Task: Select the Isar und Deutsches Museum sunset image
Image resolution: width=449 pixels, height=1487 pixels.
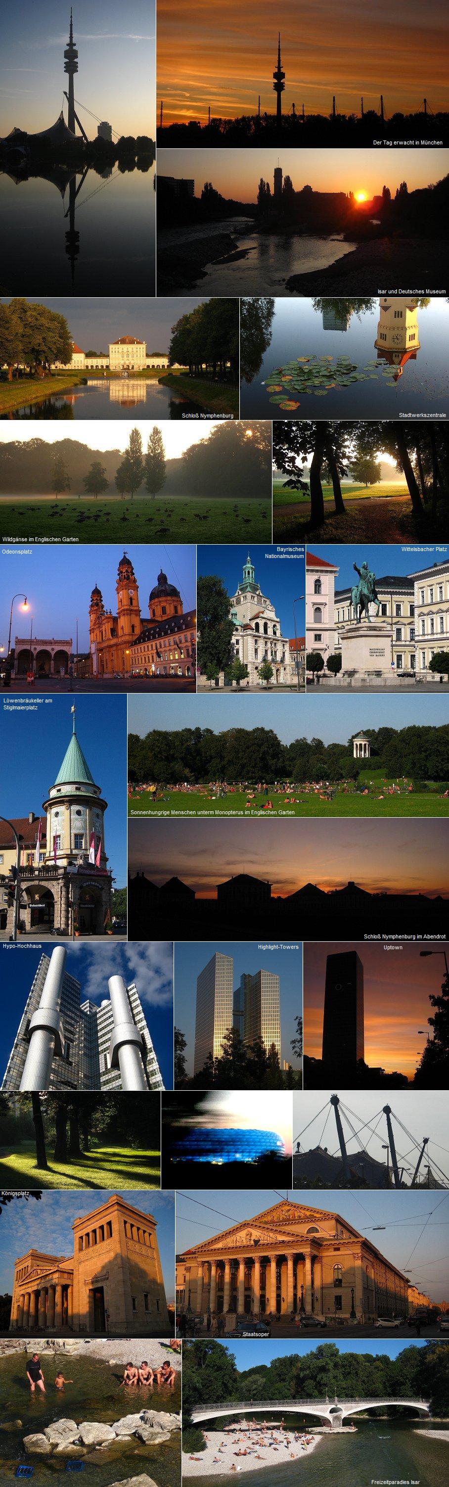Action: [x=303, y=223]
